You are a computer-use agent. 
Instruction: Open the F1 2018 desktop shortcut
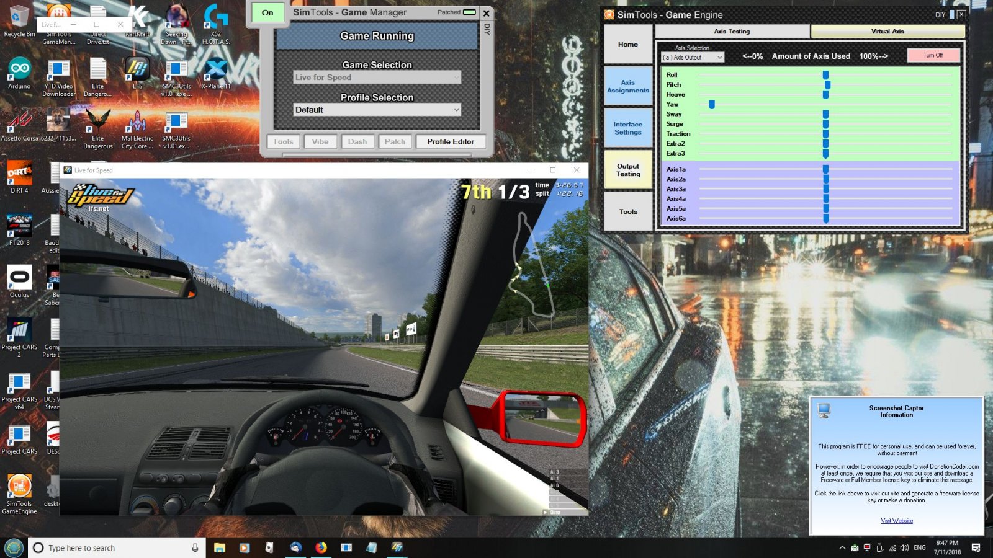point(19,229)
